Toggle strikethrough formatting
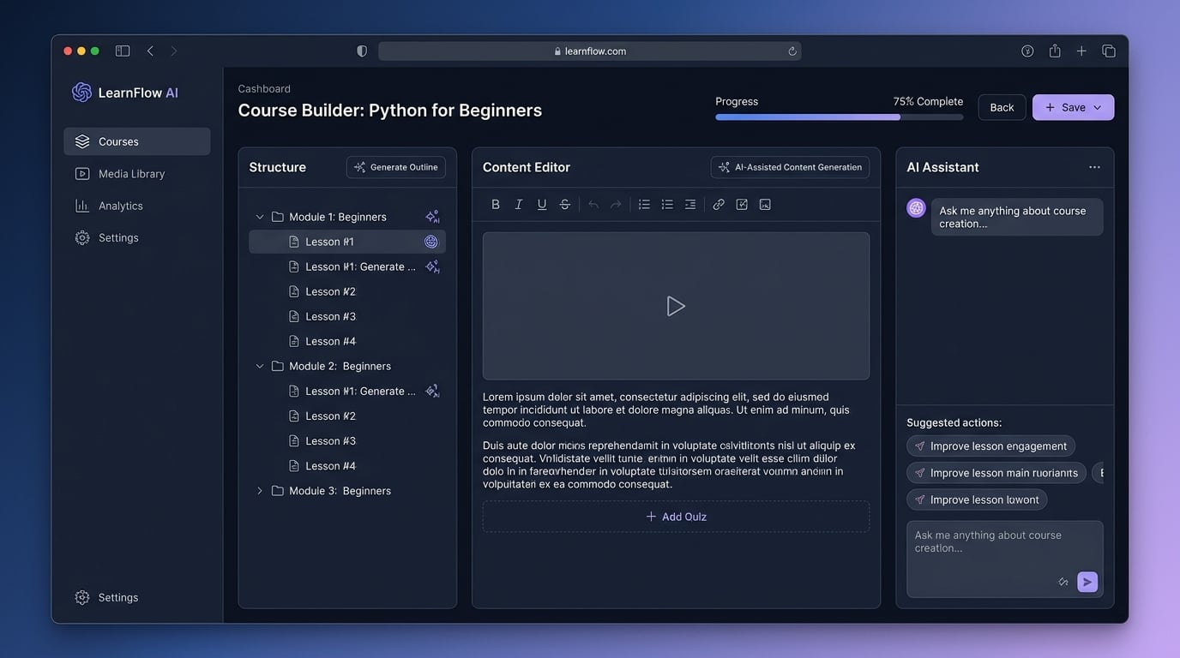Screen dimensions: 1180x658 [x=565, y=205]
